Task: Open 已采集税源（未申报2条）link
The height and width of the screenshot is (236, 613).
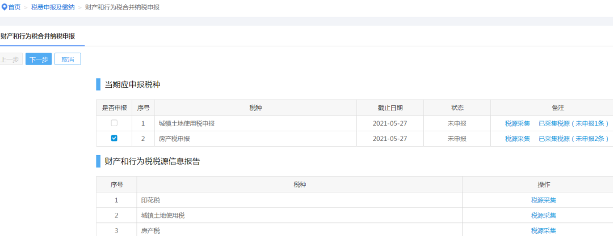Action: coord(574,139)
